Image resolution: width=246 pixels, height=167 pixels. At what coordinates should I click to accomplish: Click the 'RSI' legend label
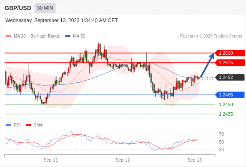tap(17, 125)
